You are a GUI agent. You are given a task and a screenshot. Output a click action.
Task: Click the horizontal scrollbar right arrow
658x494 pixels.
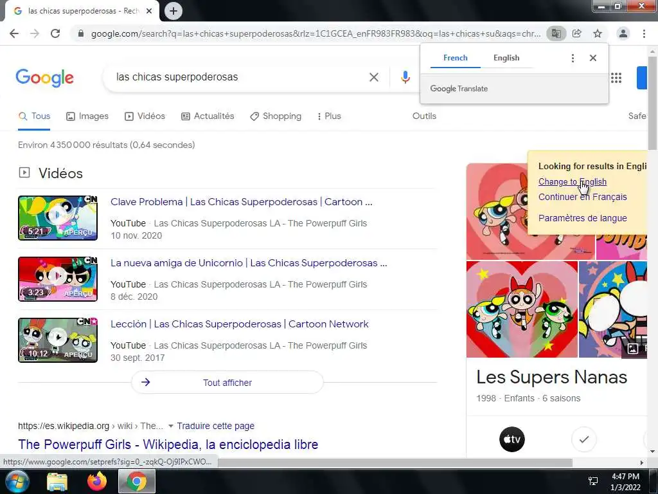click(642, 462)
